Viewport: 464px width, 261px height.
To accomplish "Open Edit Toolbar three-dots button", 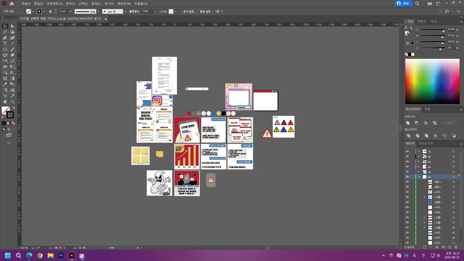I will 8,143.
